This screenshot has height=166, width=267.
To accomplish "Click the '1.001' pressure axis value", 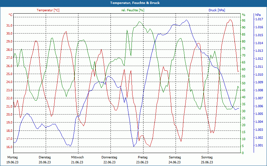I will pos(259,145).
